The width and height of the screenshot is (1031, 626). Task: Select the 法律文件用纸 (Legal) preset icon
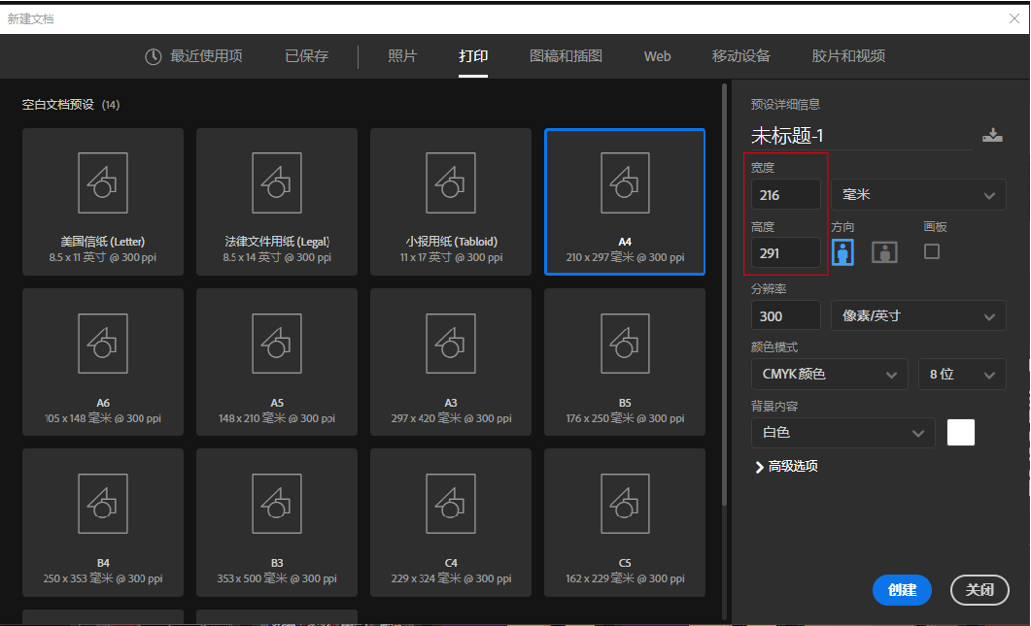[x=277, y=183]
